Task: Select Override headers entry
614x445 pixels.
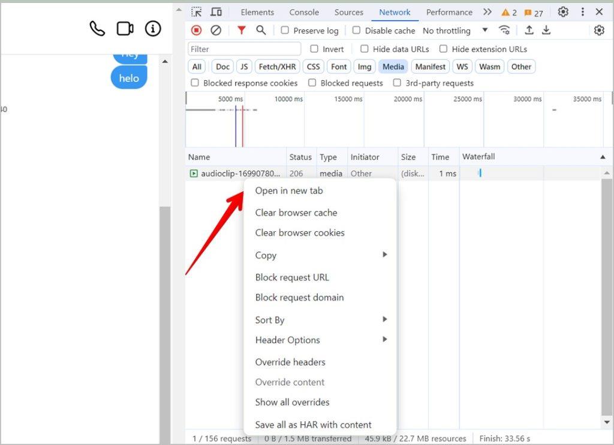Action: 290,362
